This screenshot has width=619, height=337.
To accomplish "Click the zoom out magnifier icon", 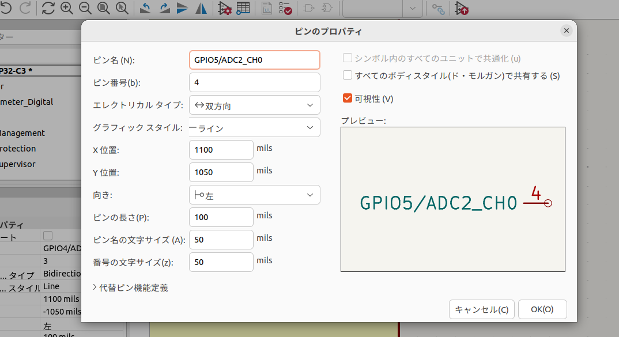I will [85, 9].
